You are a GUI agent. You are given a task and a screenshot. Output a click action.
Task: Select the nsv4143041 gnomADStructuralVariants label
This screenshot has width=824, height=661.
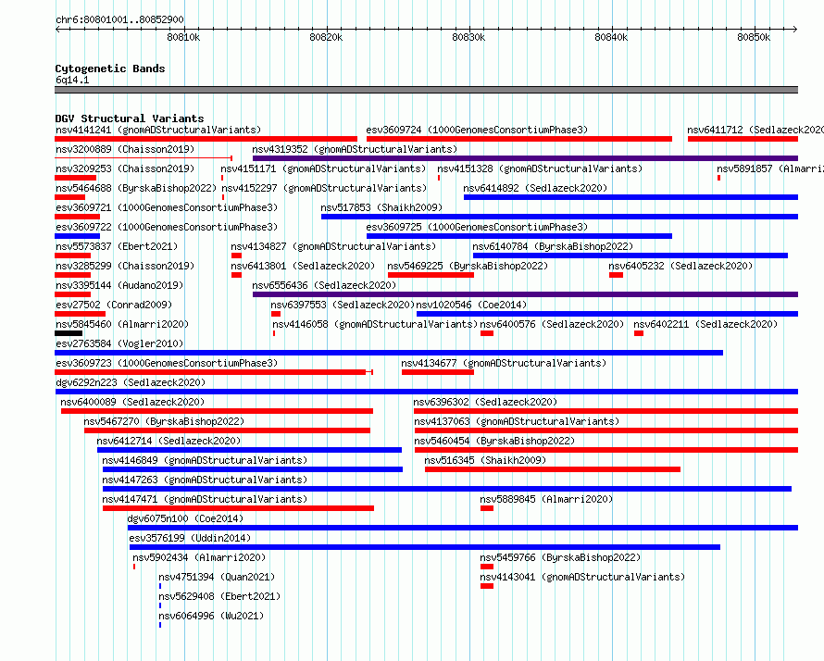[582, 577]
